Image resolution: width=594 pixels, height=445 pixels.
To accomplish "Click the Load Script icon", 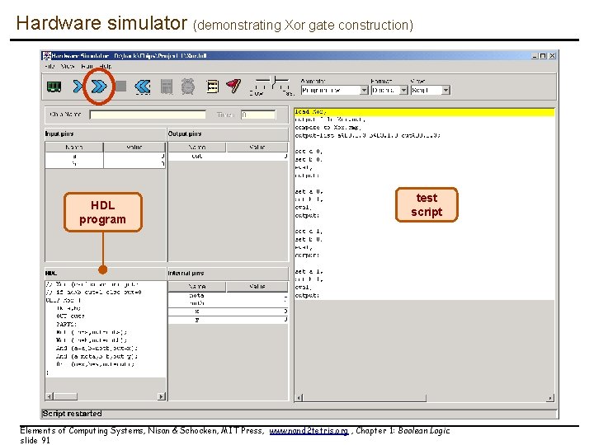I will [x=213, y=87].
